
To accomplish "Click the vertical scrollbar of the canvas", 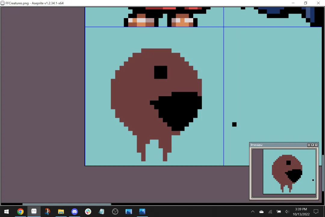I will coord(323,173).
